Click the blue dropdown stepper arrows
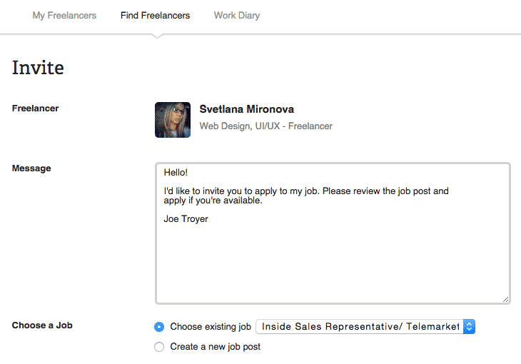Image resolution: width=521 pixels, height=364 pixels. coord(469,326)
